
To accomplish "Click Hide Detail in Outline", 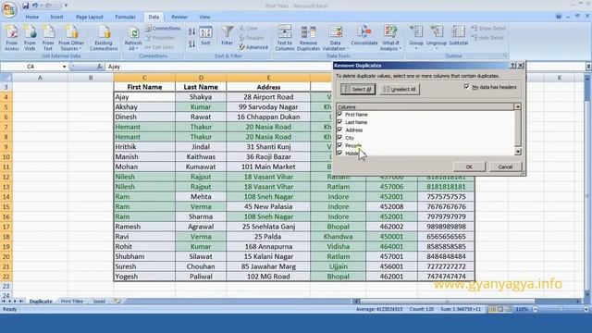I will point(487,38).
